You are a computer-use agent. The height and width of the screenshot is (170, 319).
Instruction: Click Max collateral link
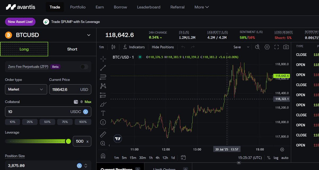tap(88, 102)
